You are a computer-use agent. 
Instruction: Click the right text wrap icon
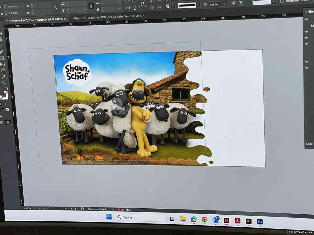[x=241, y=3]
